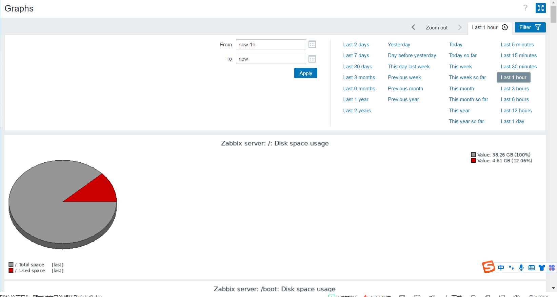Open the Last 1 hour time tab
This screenshot has height=297, width=557.
click(x=490, y=27)
